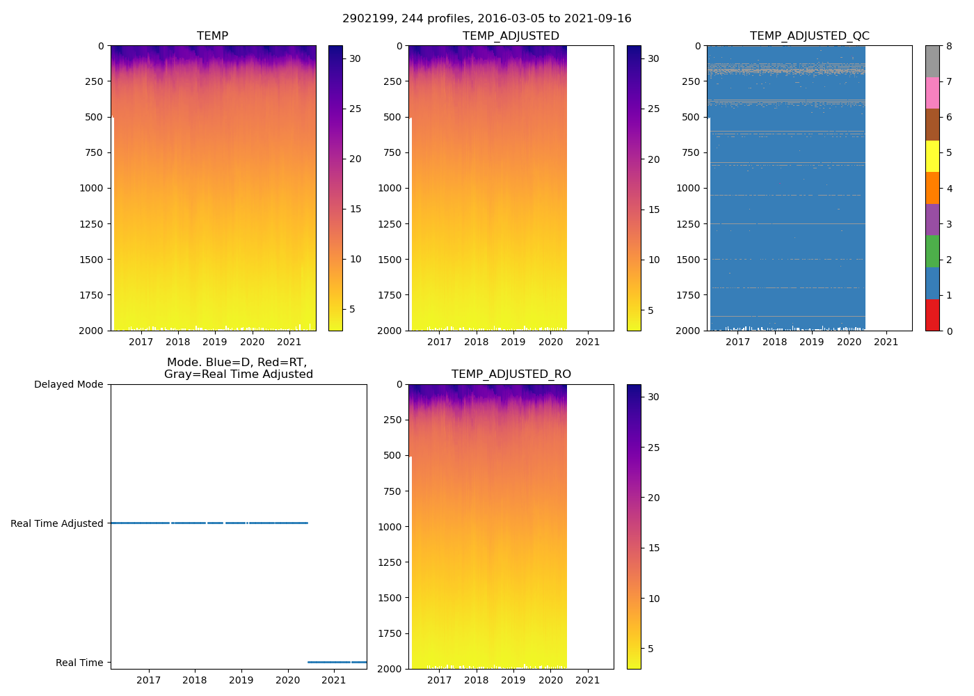Viewport: 974px width, 696px height.
Task: Click the 'Real Time' y-axis label
Action: pos(79,663)
